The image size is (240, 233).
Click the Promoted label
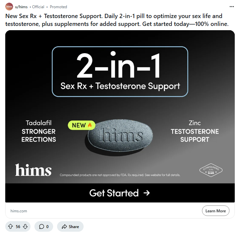click(x=58, y=7)
